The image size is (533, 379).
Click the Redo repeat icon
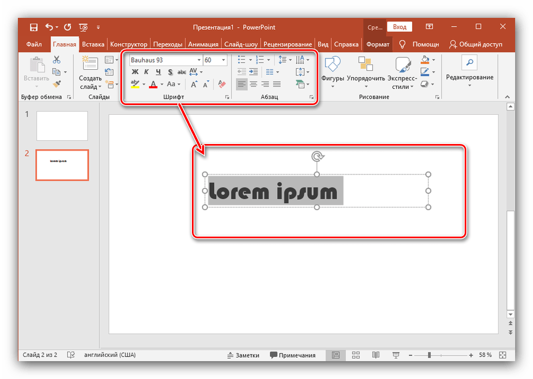click(68, 27)
